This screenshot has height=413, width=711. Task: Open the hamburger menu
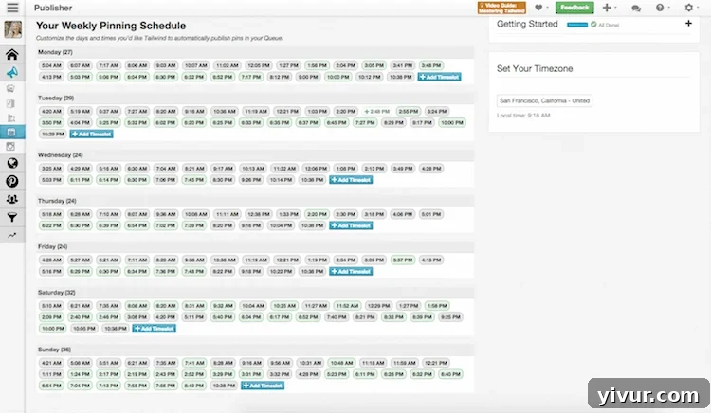tap(12, 8)
